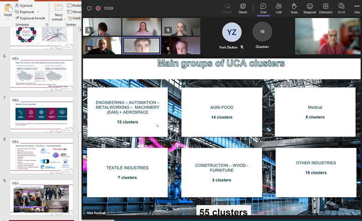Click the 55 clusters total text
Viewport: 362px width, 221px height.
223,212
